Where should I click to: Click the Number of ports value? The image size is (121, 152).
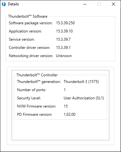(x=65, y=90)
